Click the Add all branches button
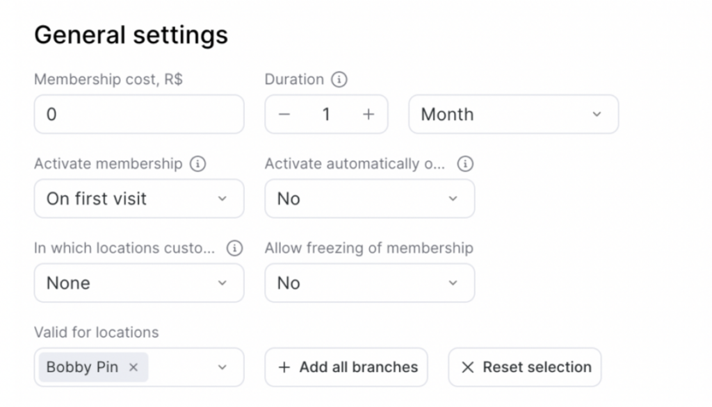Image resolution: width=712 pixels, height=407 pixels. tap(346, 367)
